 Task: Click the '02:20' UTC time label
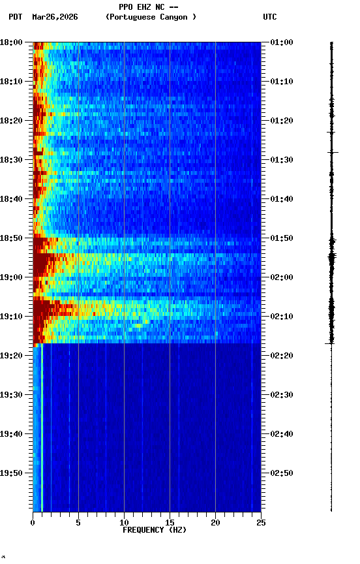tap(282, 356)
